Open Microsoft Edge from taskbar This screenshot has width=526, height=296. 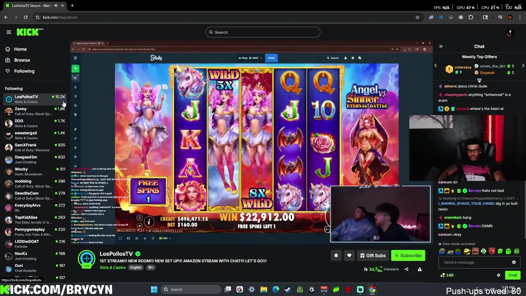(x=276, y=289)
